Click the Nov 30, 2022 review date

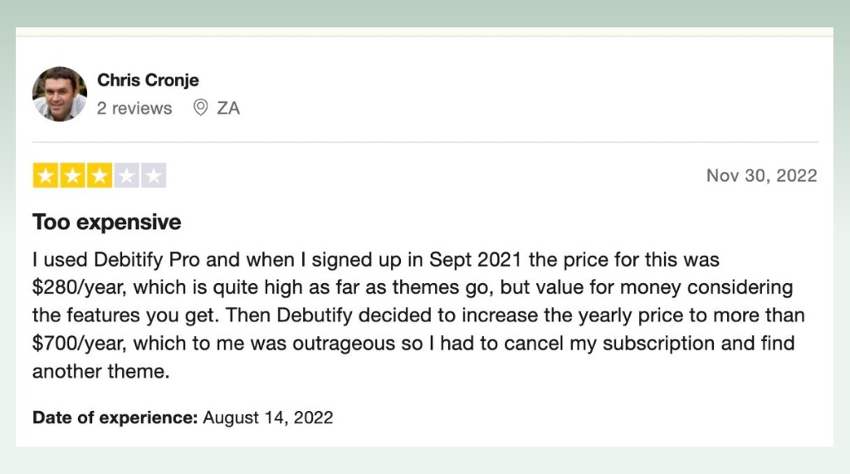pyautogui.click(x=762, y=176)
